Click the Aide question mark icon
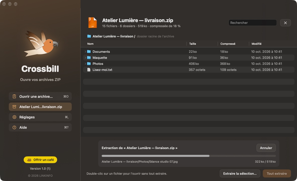Viewport: 297px width, 181px height. point(14,127)
